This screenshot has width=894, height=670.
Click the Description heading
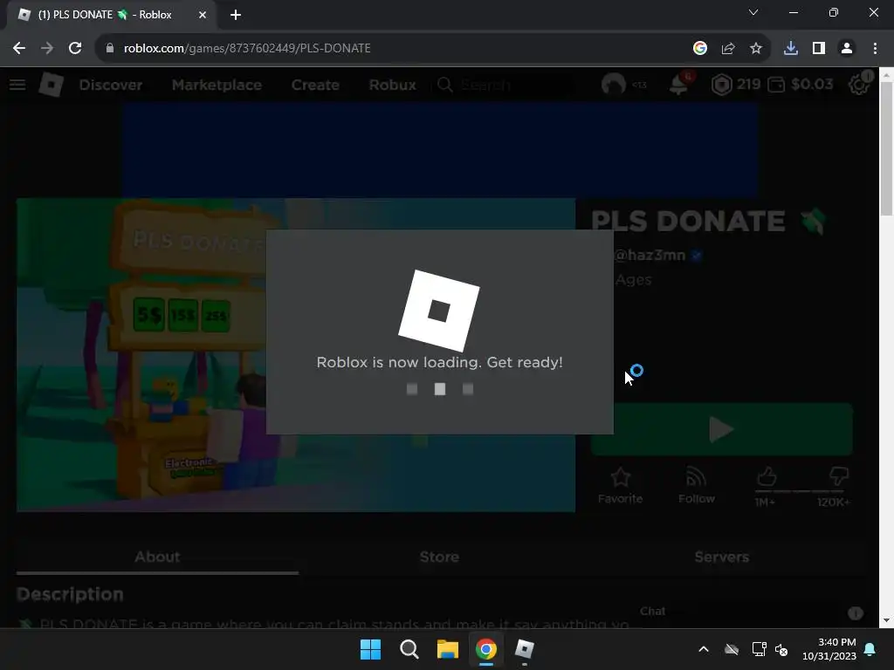pyautogui.click(x=70, y=594)
